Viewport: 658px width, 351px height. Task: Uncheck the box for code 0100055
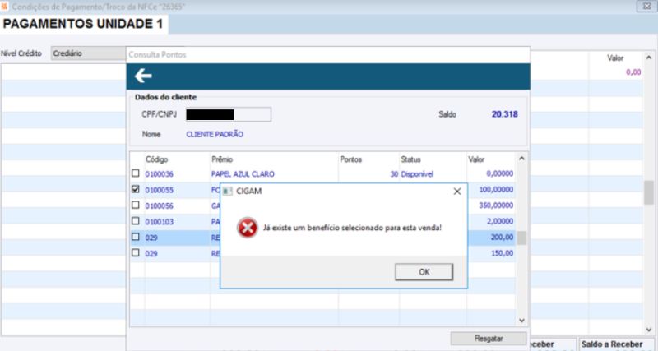(x=136, y=189)
